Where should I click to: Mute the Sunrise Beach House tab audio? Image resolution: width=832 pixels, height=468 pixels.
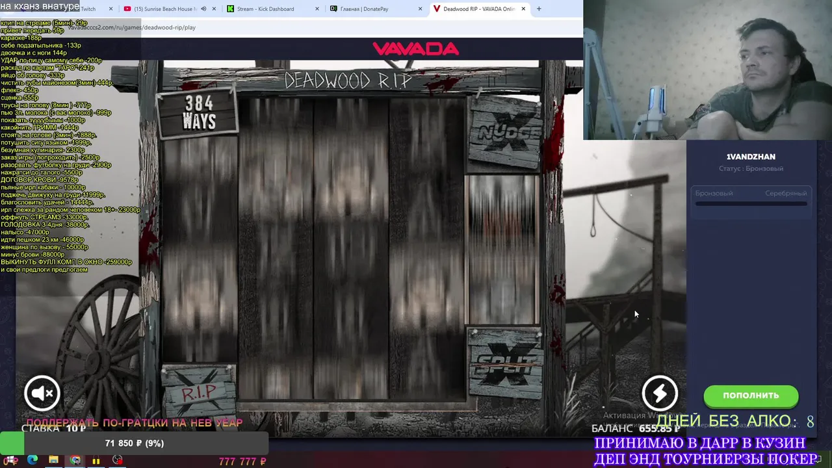(203, 9)
